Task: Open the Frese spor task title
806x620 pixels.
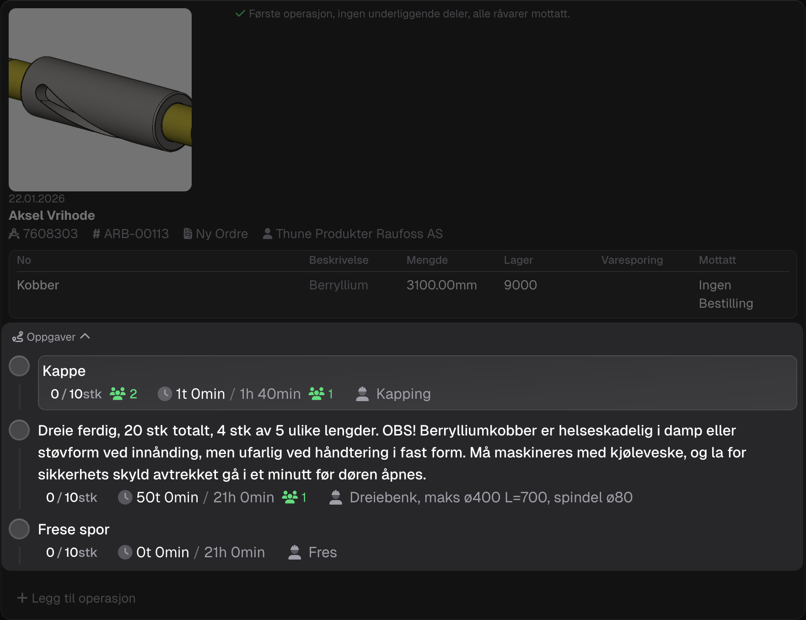Action: tap(74, 529)
